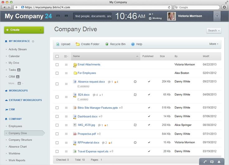Check the B24.docx row checkbox

[x=57, y=97]
